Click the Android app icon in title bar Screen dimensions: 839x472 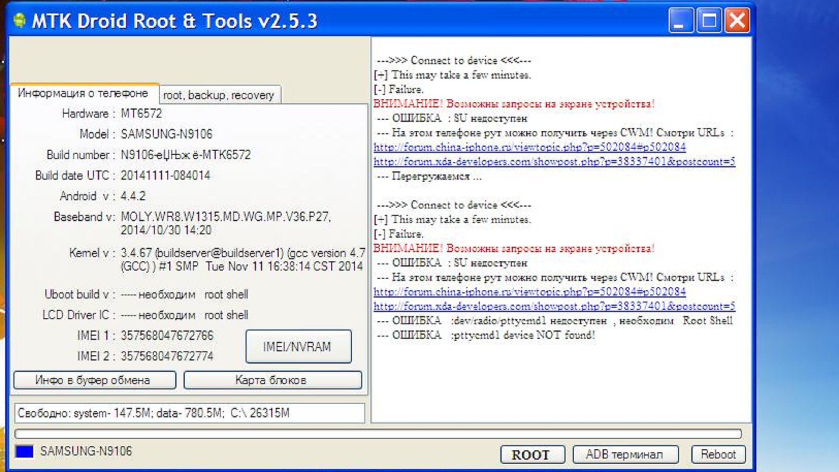(x=19, y=21)
